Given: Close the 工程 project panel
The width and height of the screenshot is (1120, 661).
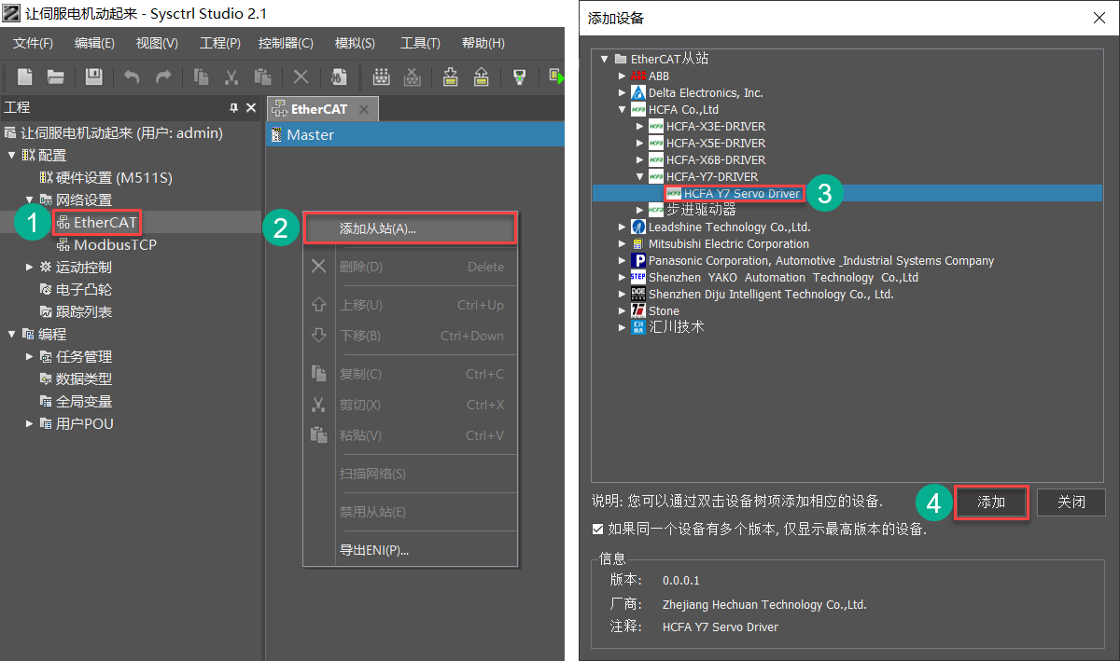Looking at the screenshot, I should (251, 107).
